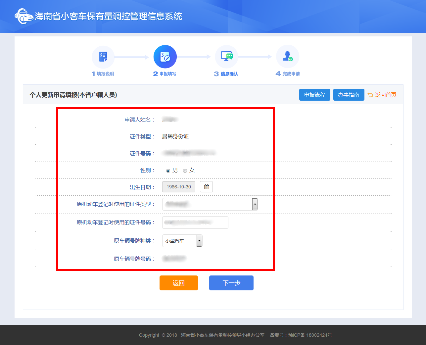Select the 男 gender radio button
The image size is (426, 345).
point(168,171)
